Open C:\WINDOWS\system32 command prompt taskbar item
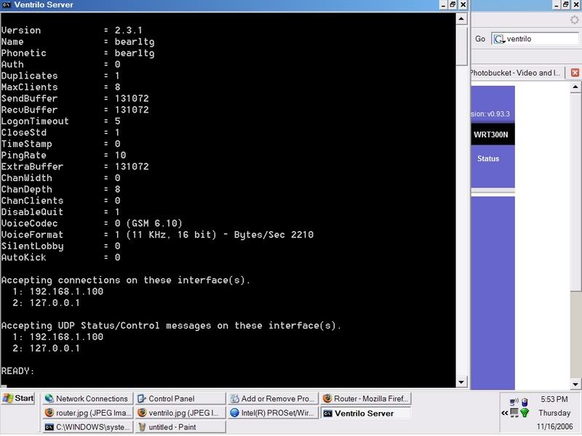Viewport: 582px width, 436px height. [x=87, y=427]
